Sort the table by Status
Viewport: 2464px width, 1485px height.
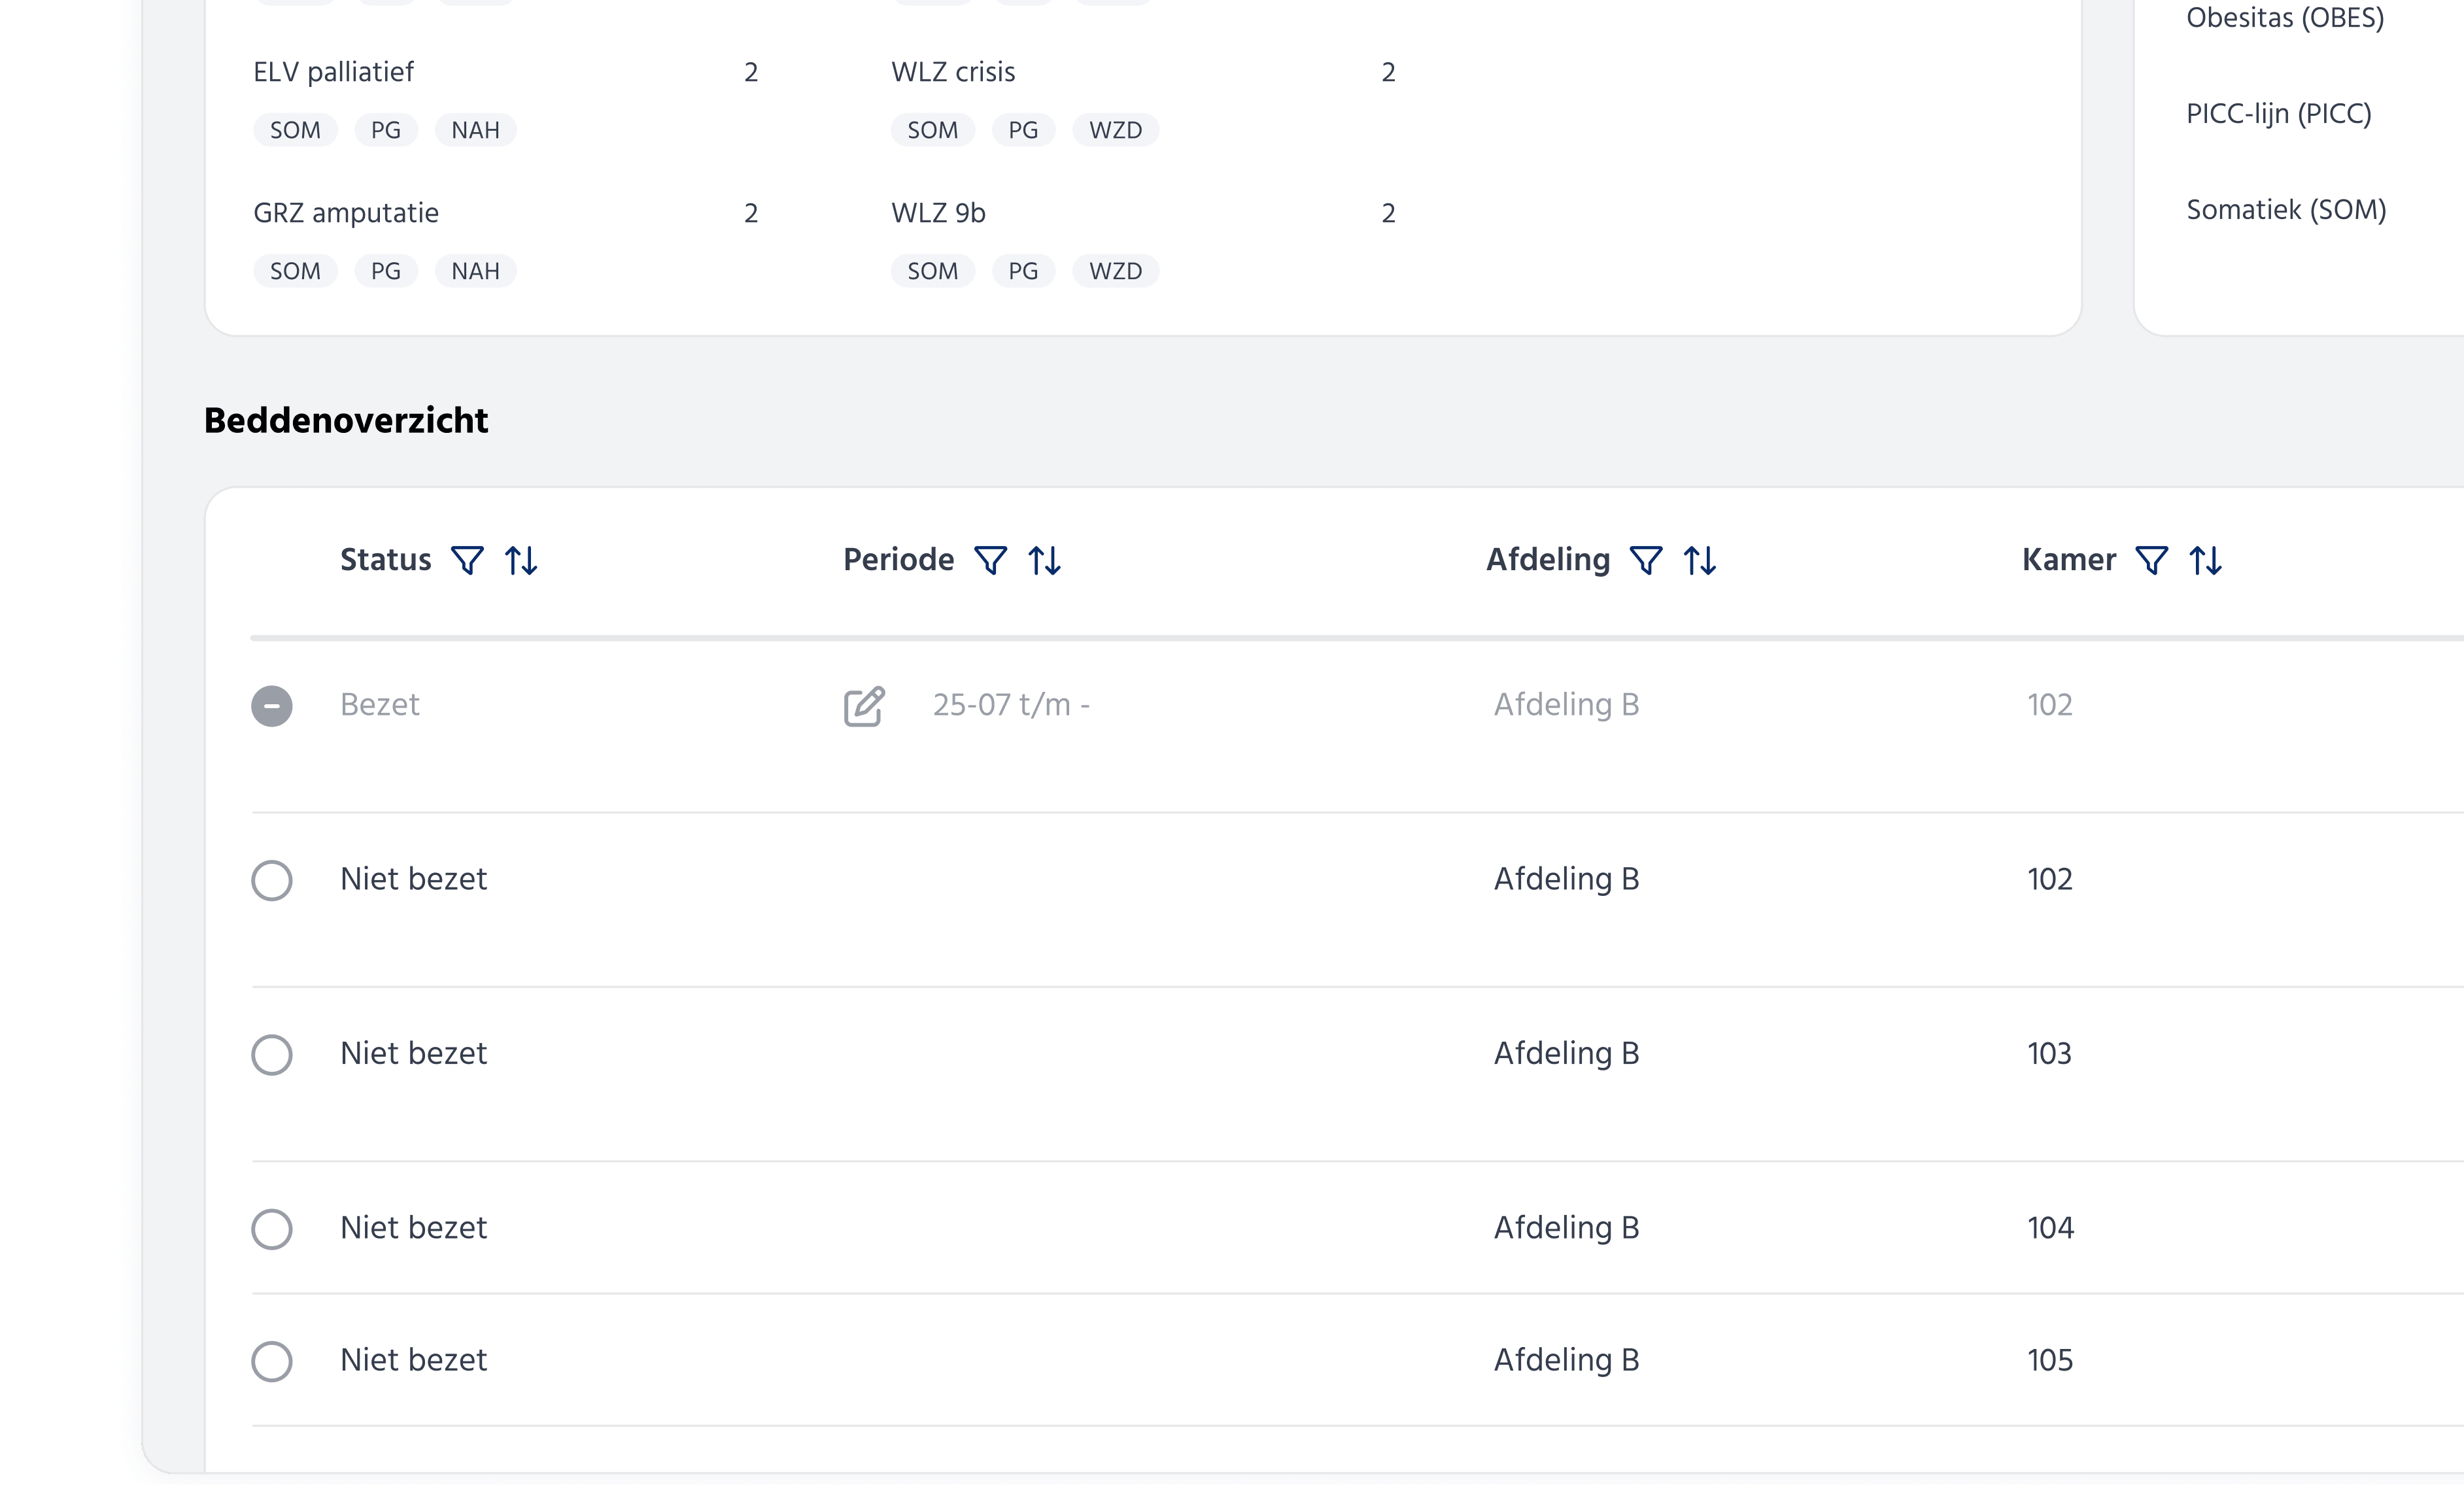pos(521,560)
